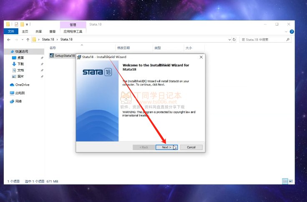This screenshot has height=202, width=307.
Task: Click the search magnifier icon
Action: click(x=288, y=40)
